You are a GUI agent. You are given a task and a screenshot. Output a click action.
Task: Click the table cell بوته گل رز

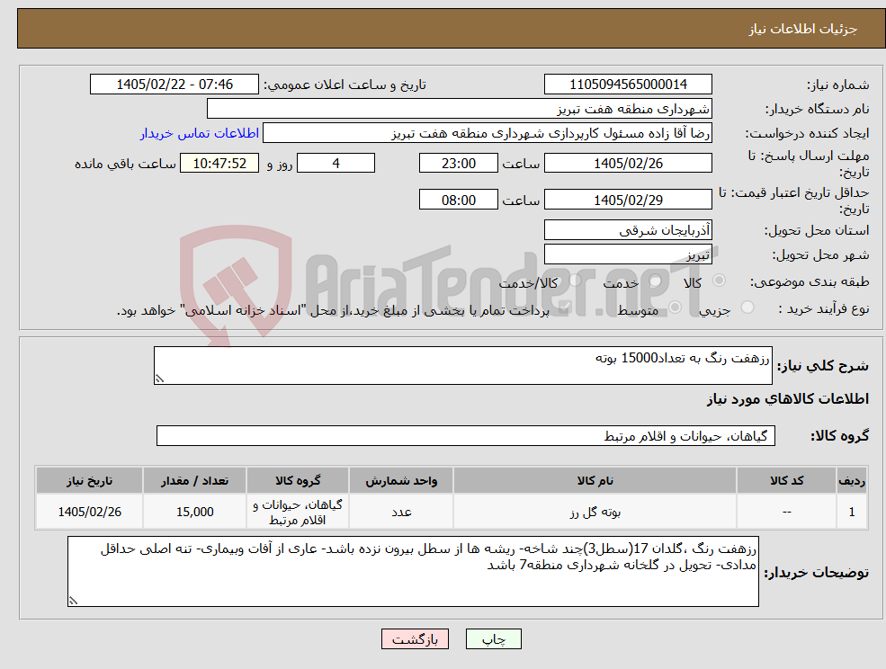pos(595,512)
